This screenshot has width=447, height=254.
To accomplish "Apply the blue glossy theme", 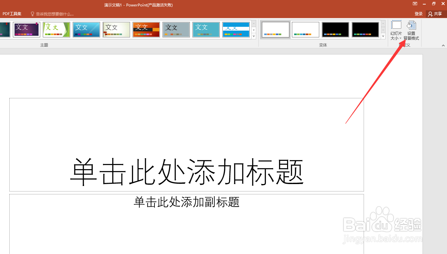I will [86, 29].
